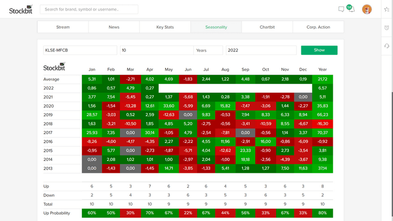Open notifications bell with 58 badge
Viewport: 393px width, 221px height.
(x=351, y=9)
